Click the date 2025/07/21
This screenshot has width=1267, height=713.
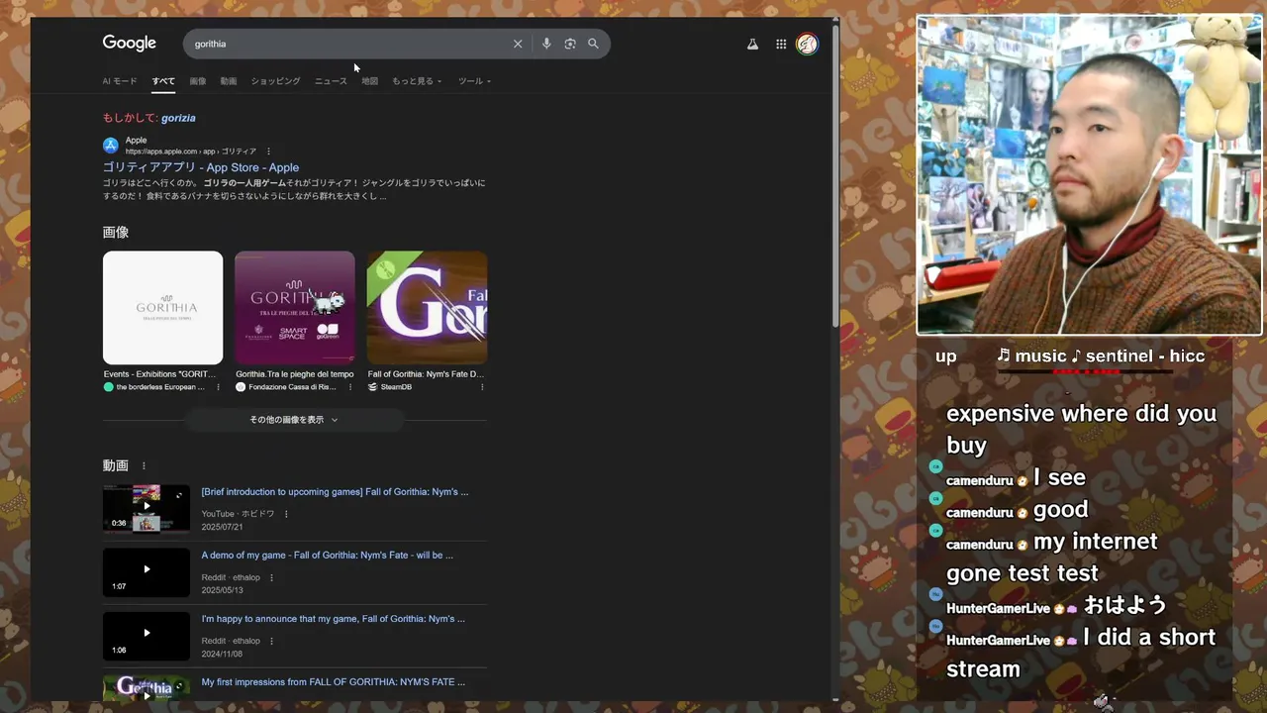point(222,527)
